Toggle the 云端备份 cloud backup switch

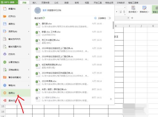coord(109,18)
